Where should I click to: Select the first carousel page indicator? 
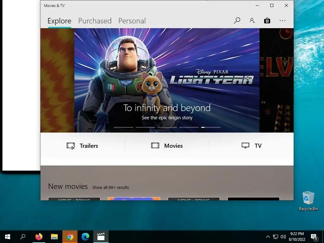[x=124, y=127]
